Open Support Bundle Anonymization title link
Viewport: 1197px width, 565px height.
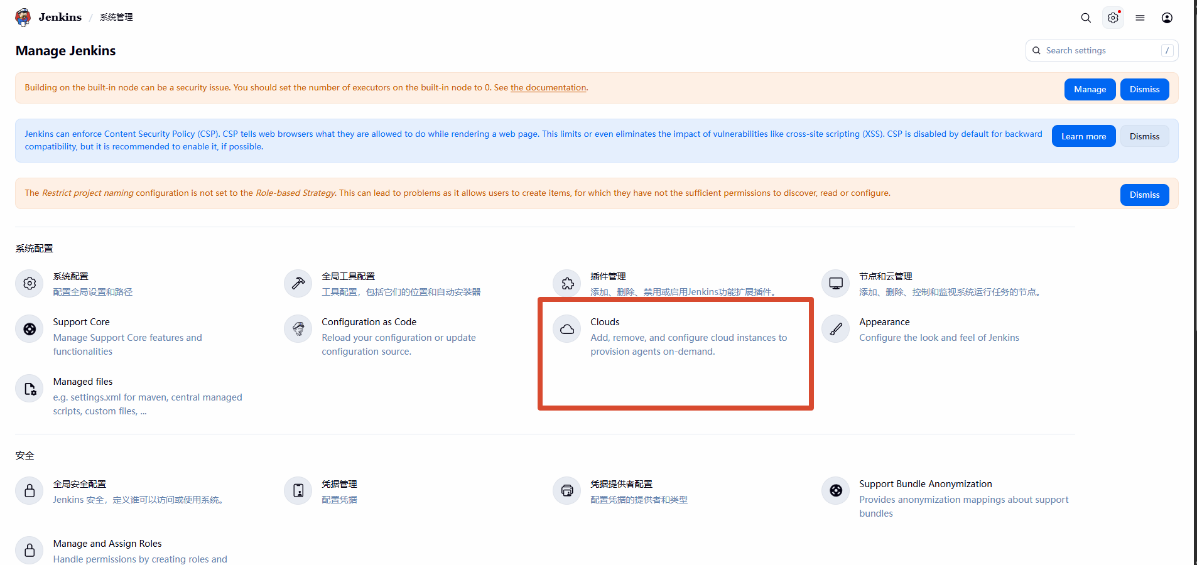point(926,484)
